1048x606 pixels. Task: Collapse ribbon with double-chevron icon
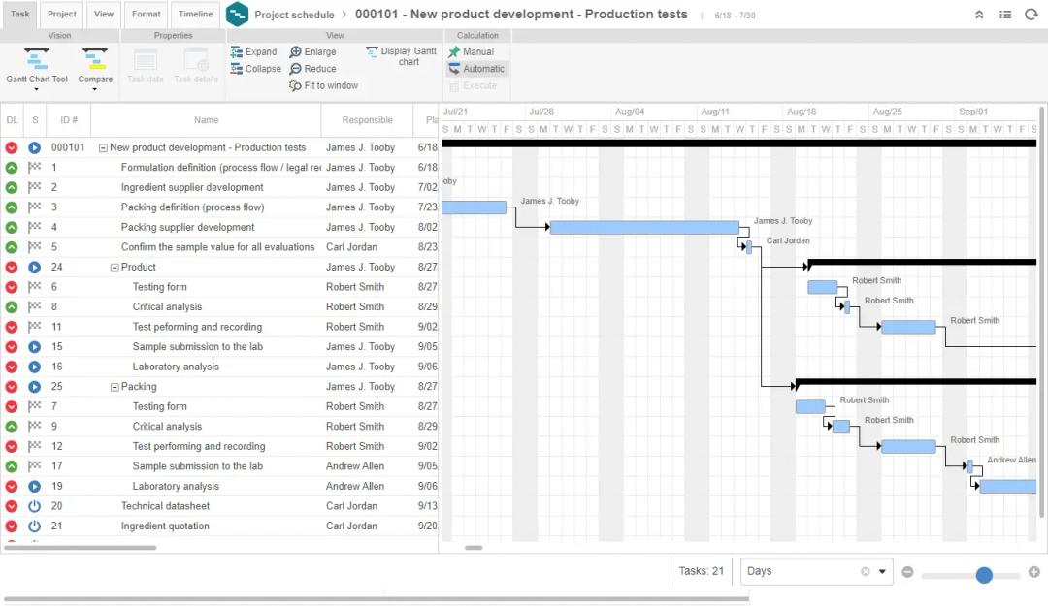pyautogui.click(x=979, y=15)
